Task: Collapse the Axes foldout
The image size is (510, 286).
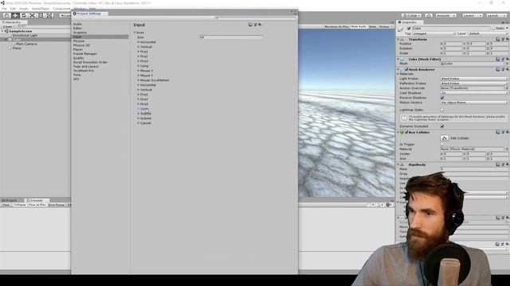Action: click(135, 33)
